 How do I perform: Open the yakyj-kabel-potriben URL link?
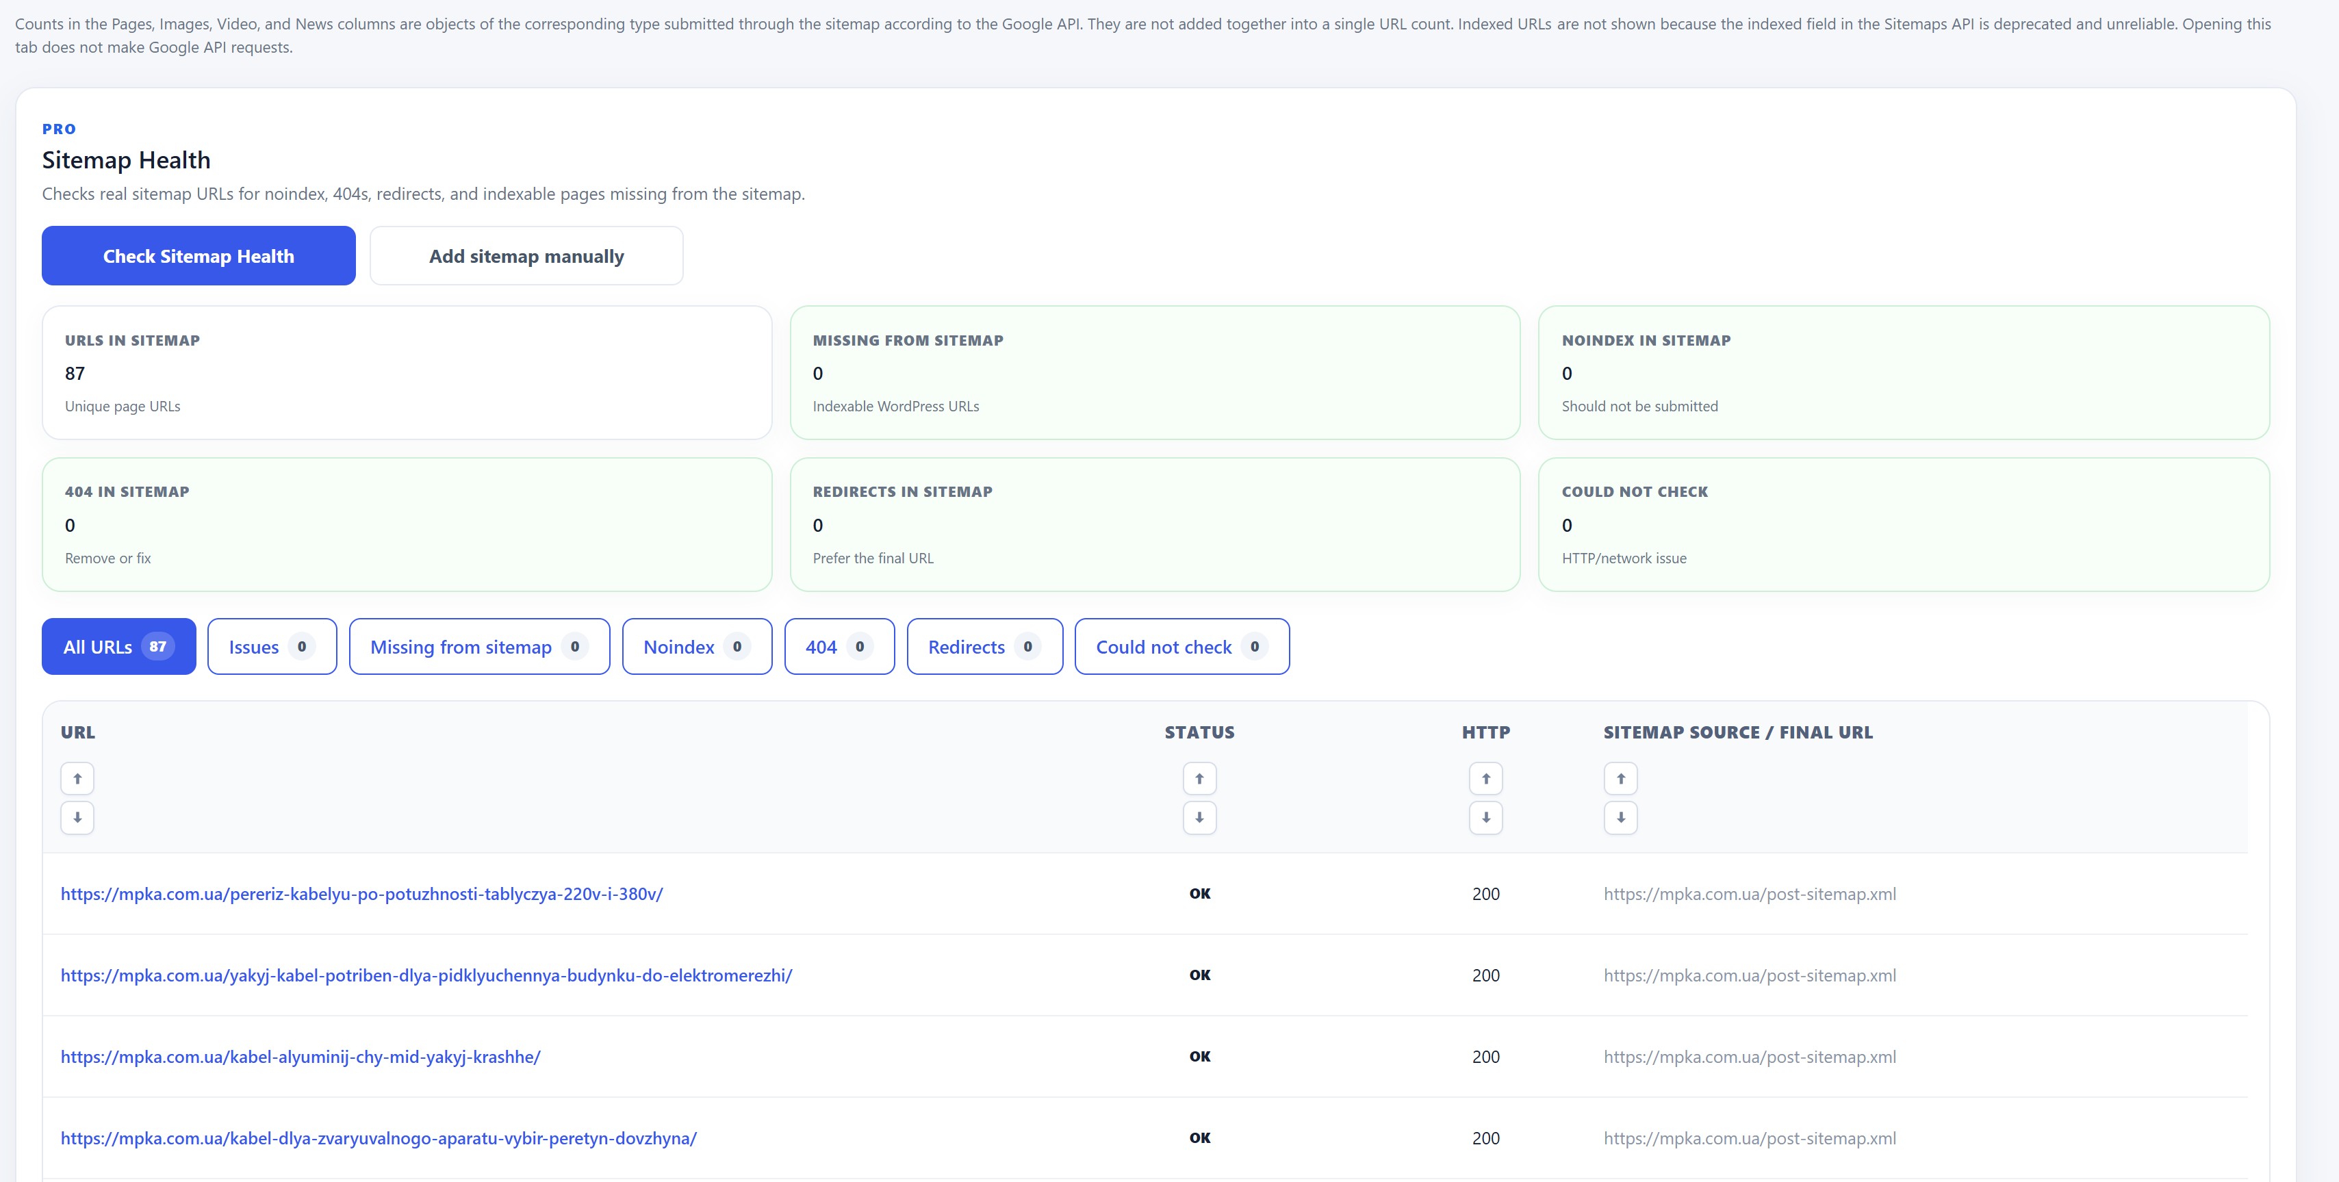(x=426, y=975)
